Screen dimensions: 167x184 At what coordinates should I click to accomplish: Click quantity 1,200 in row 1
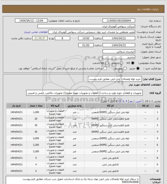(x=36, y=112)
